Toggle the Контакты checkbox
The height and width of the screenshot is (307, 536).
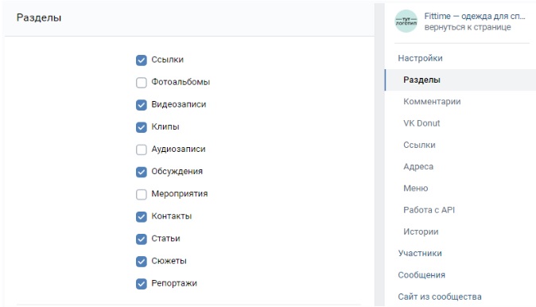[142, 217]
